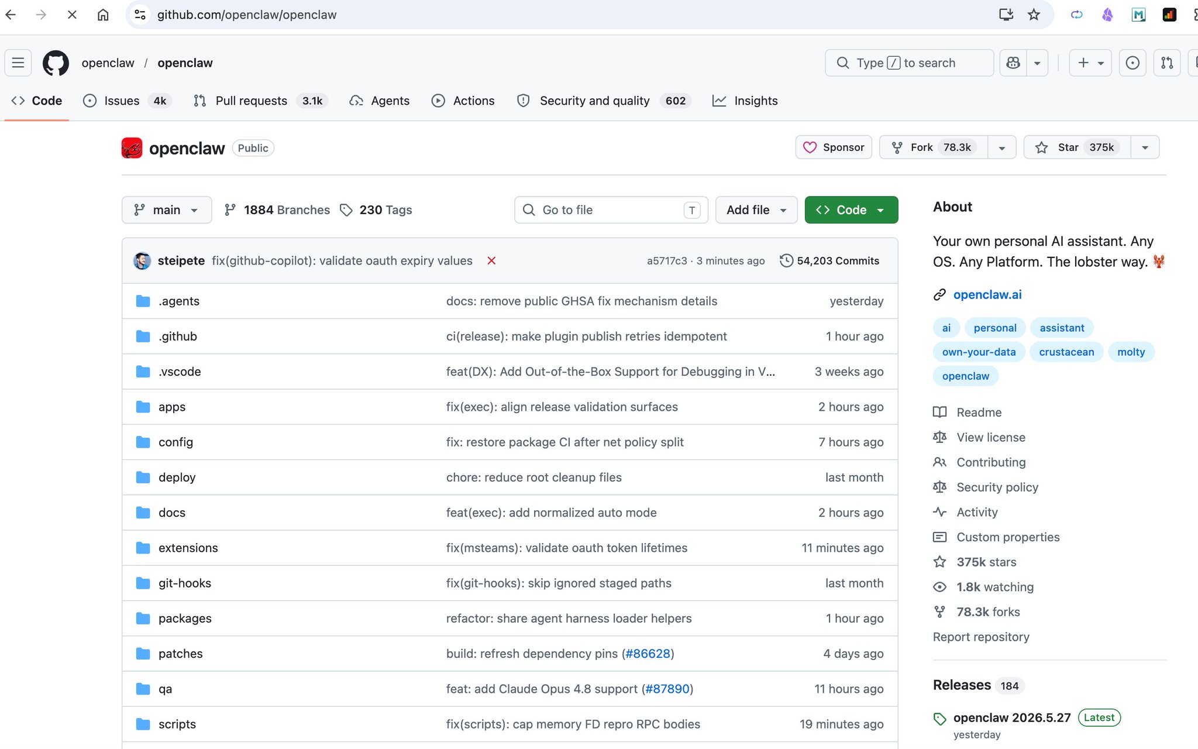Go forward using the browser forward arrow
This screenshot has width=1198, height=749.
coord(41,15)
